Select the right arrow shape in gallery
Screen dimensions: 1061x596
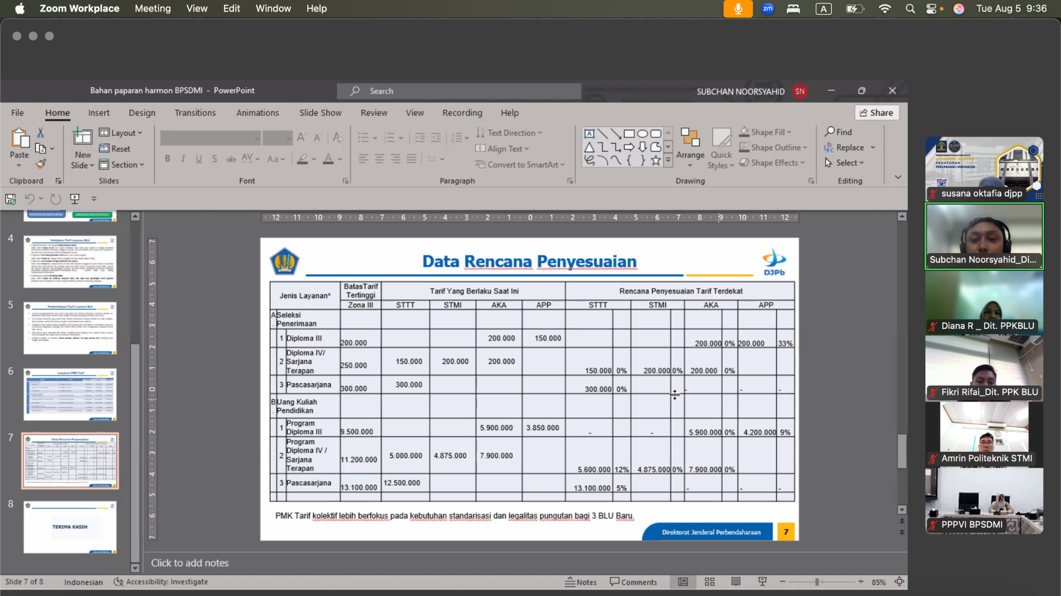coord(629,147)
